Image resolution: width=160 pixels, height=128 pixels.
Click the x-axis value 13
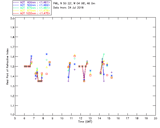(90, 118)
